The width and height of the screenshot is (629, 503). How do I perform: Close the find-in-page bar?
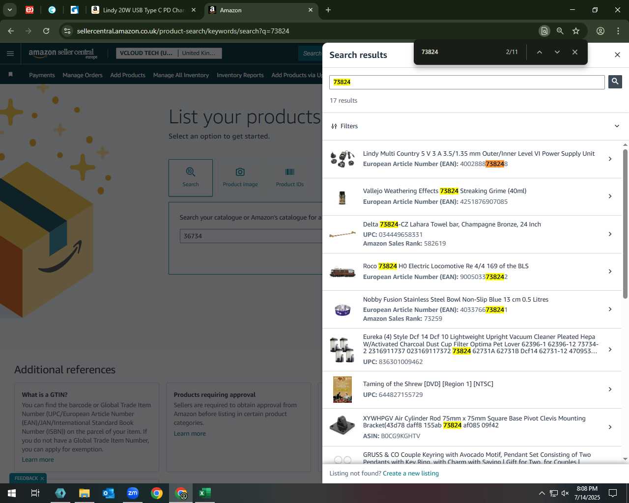(574, 52)
